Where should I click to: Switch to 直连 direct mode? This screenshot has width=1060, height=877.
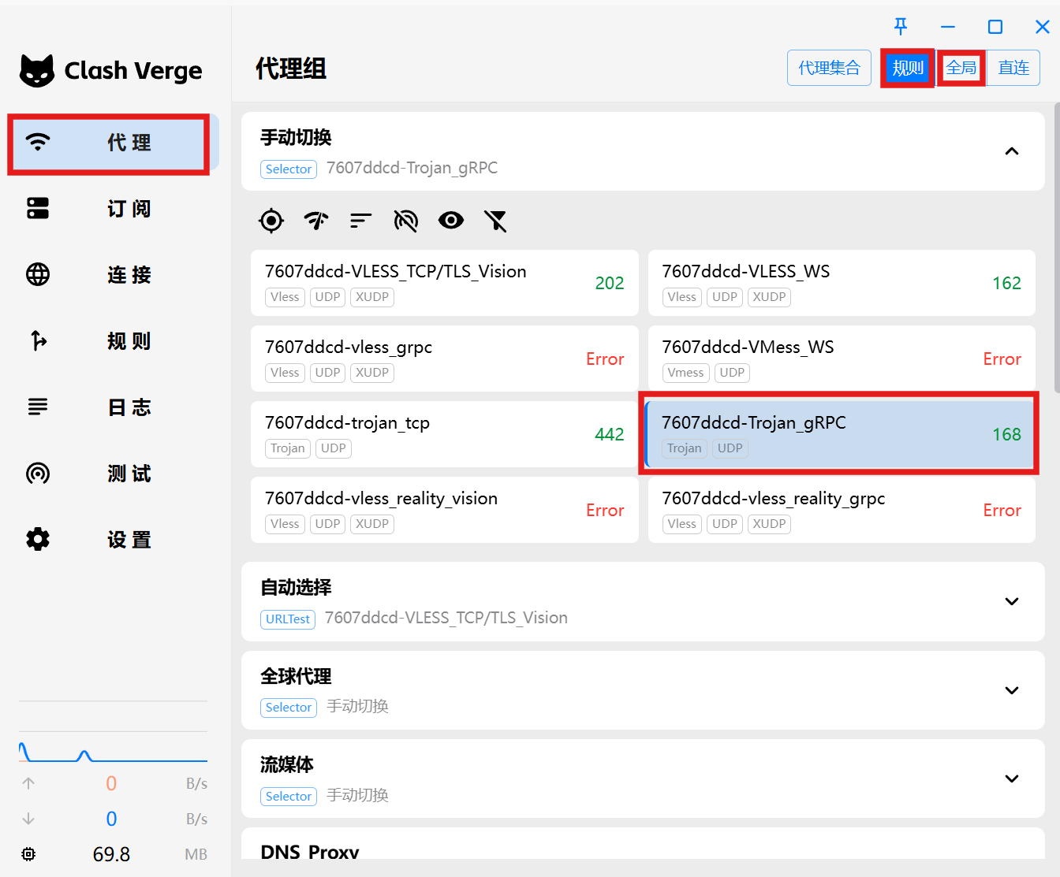pos(1013,68)
